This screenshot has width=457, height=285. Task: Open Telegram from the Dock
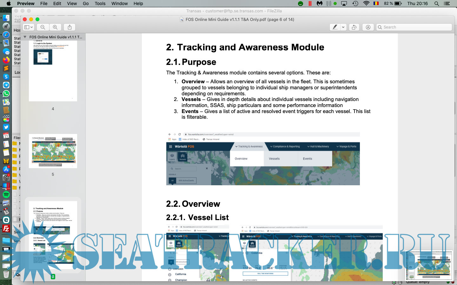click(x=6, y=85)
